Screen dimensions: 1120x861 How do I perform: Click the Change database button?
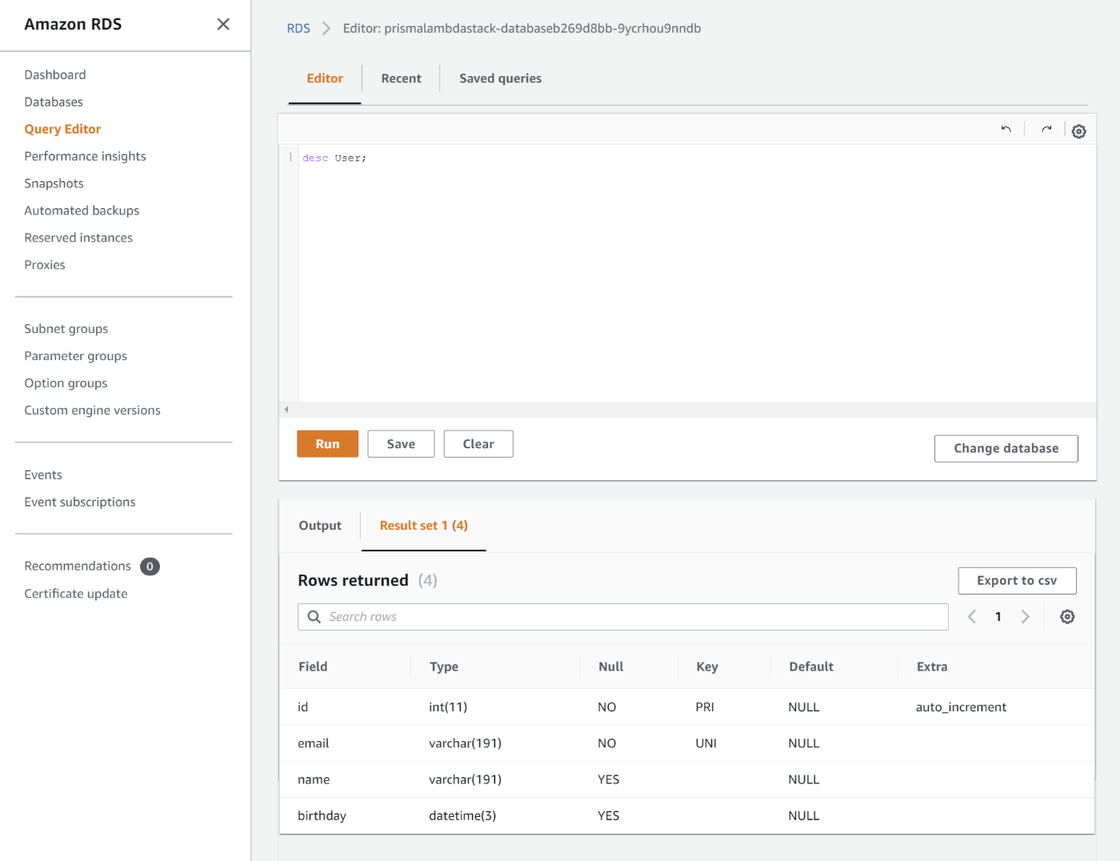(x=1006, y=449)
